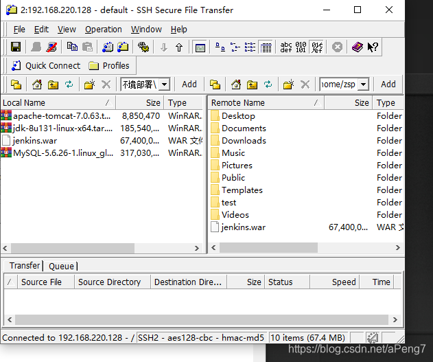The width and height of the screenshot is (433, 362).
Task: Open the Profiles button
Action: [109, 66]
